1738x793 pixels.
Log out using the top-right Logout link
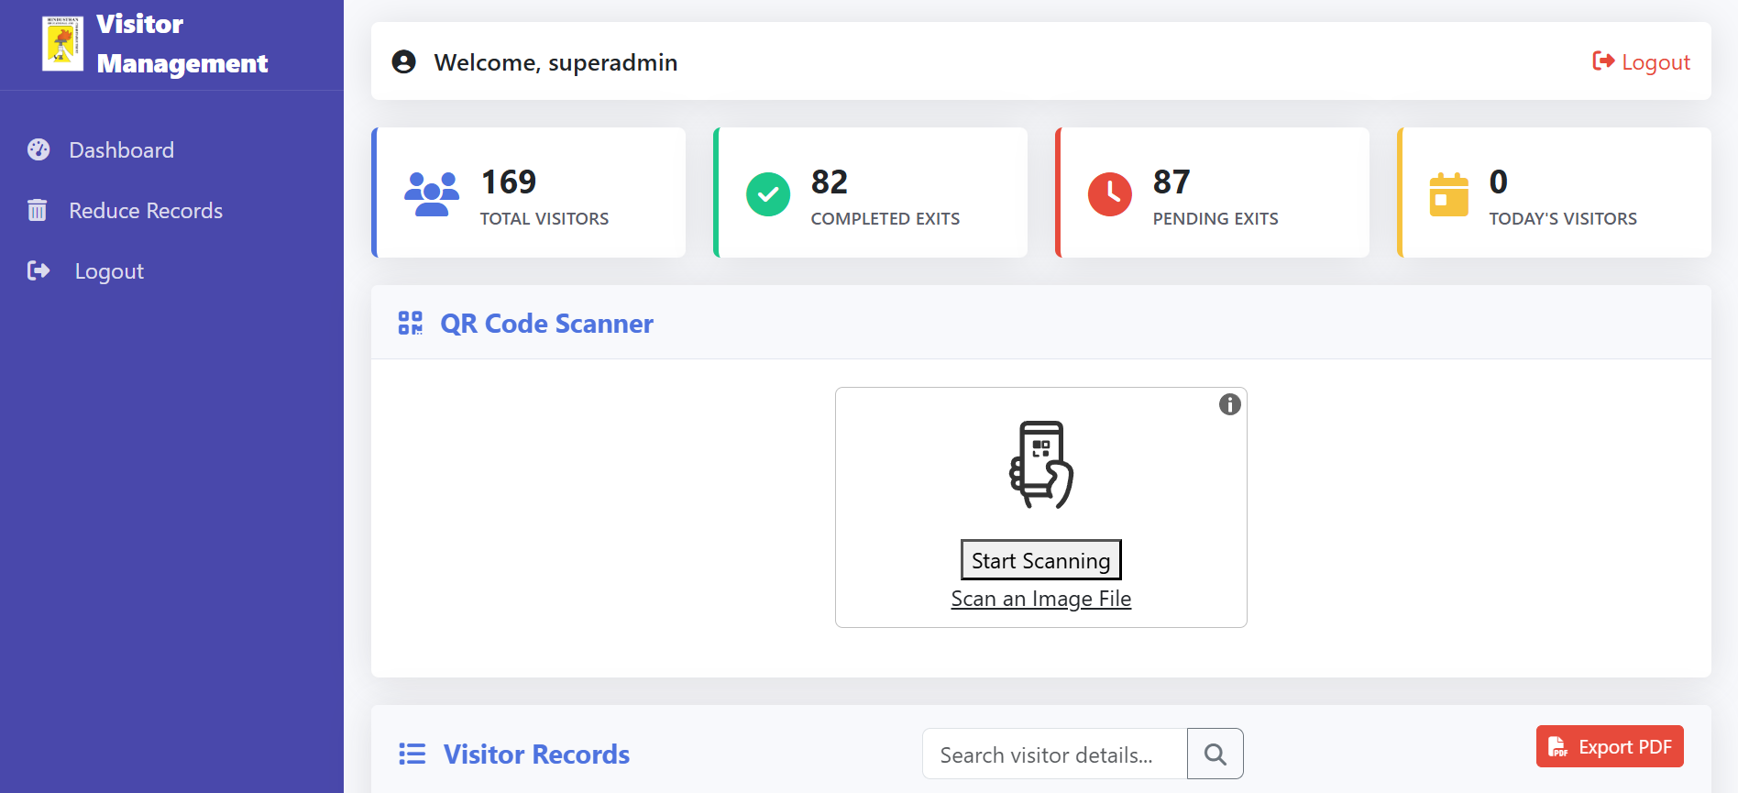[x=1641, y=61]
